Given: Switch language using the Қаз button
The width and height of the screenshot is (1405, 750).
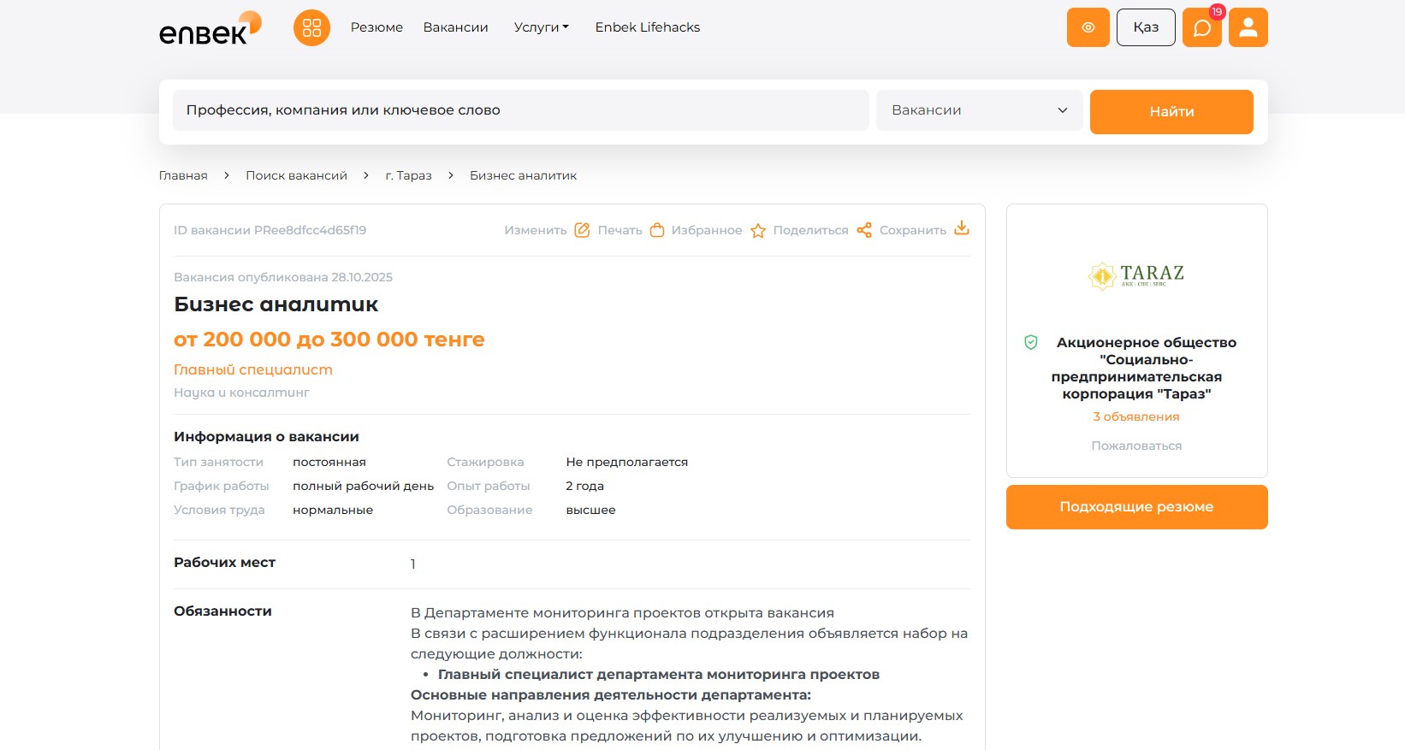Looking at the screenshot, I should 1145,27.
